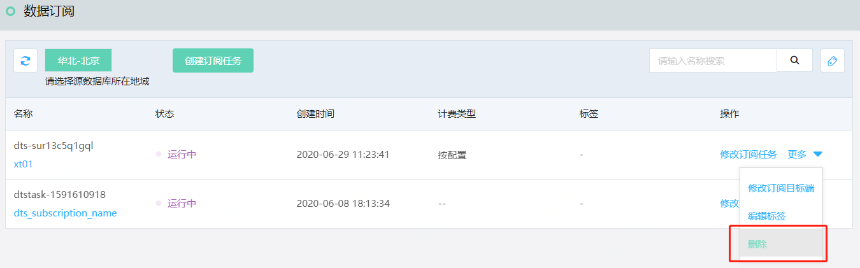This screenshot has width=860, height=268.
Task: Click the tag edit icon button
Action: (x=832, y=60)
